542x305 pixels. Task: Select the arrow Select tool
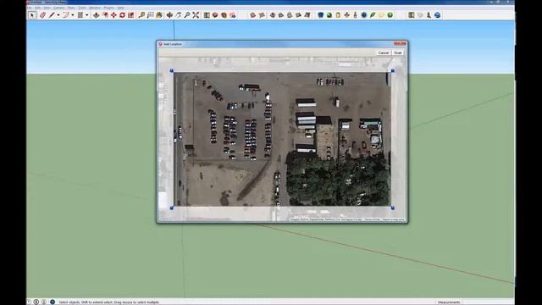[x=32, y=15]
